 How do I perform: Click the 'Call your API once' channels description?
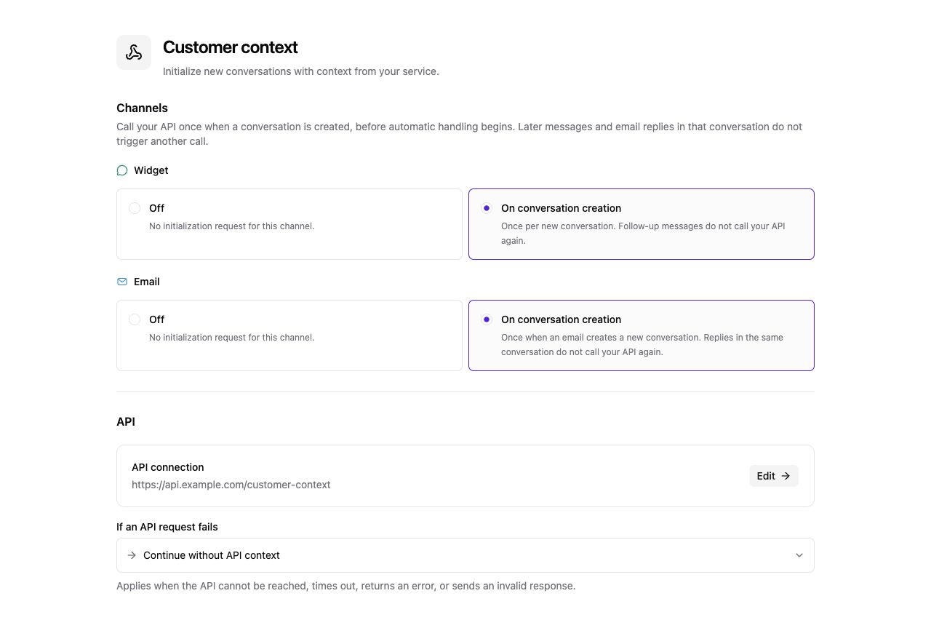point(460,134)
